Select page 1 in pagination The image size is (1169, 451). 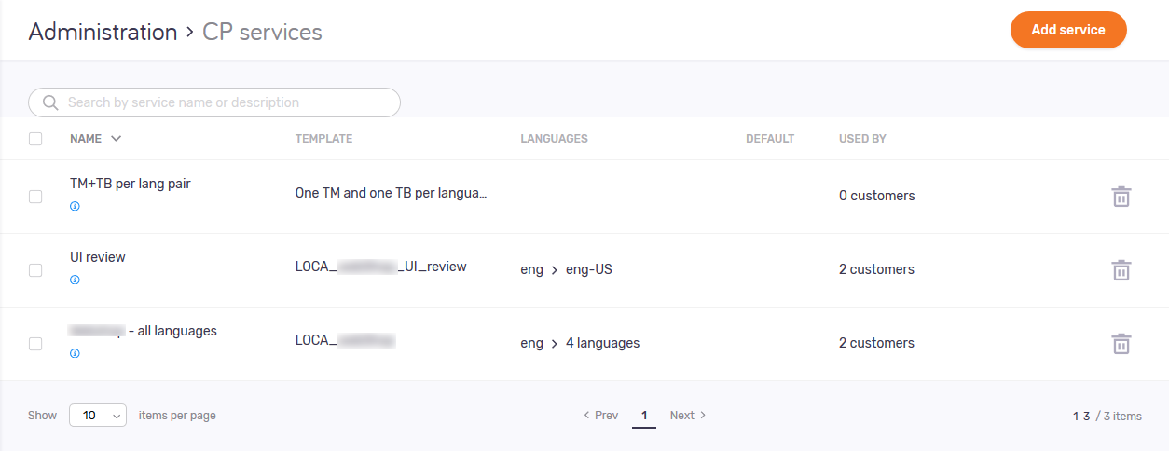click(x=643, y=416)
